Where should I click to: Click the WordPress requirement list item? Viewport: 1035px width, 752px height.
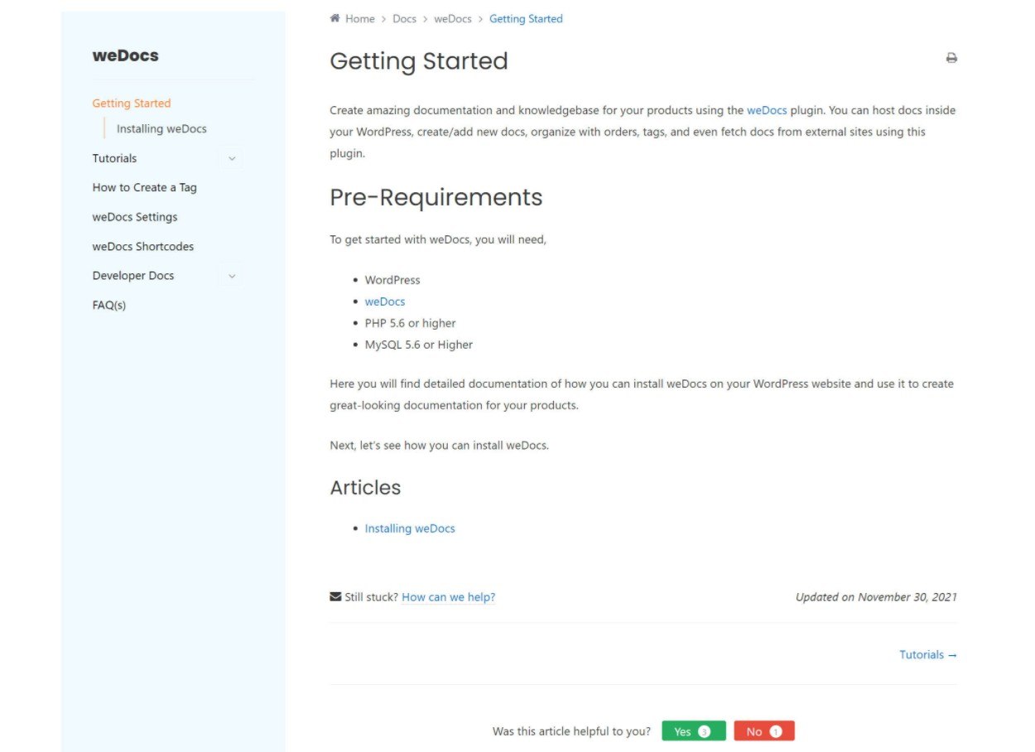[392, 280]
